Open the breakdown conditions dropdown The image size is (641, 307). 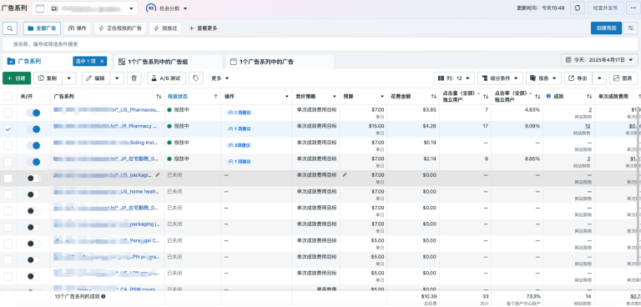pos(501,78)
